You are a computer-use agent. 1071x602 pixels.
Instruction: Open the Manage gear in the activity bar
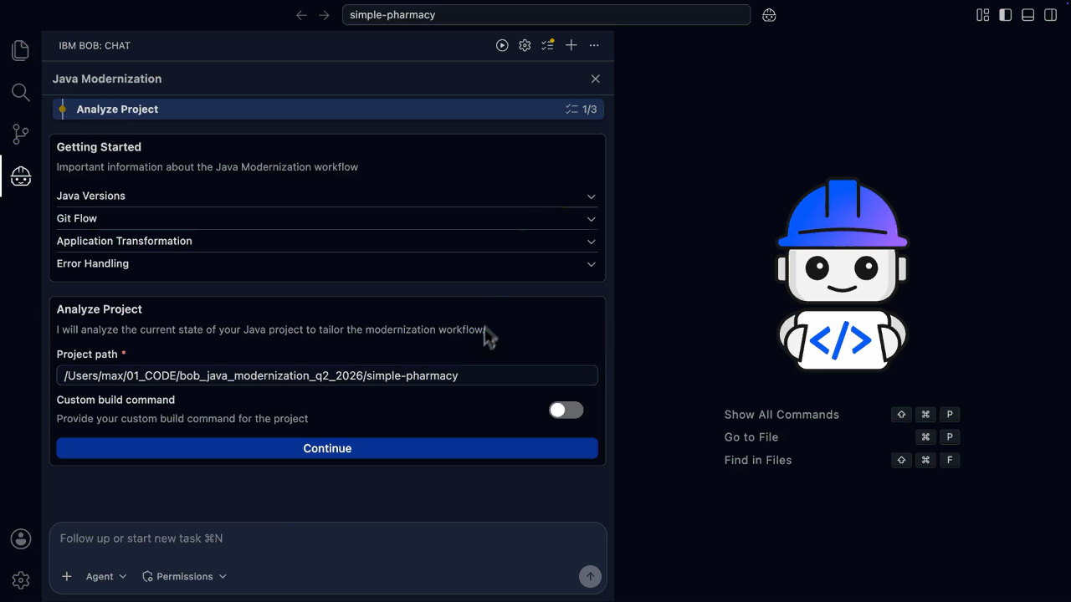21,579
